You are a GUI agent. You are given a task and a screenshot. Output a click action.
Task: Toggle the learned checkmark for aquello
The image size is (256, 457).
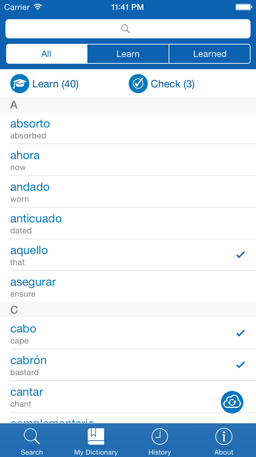click(x=241, y=255)
